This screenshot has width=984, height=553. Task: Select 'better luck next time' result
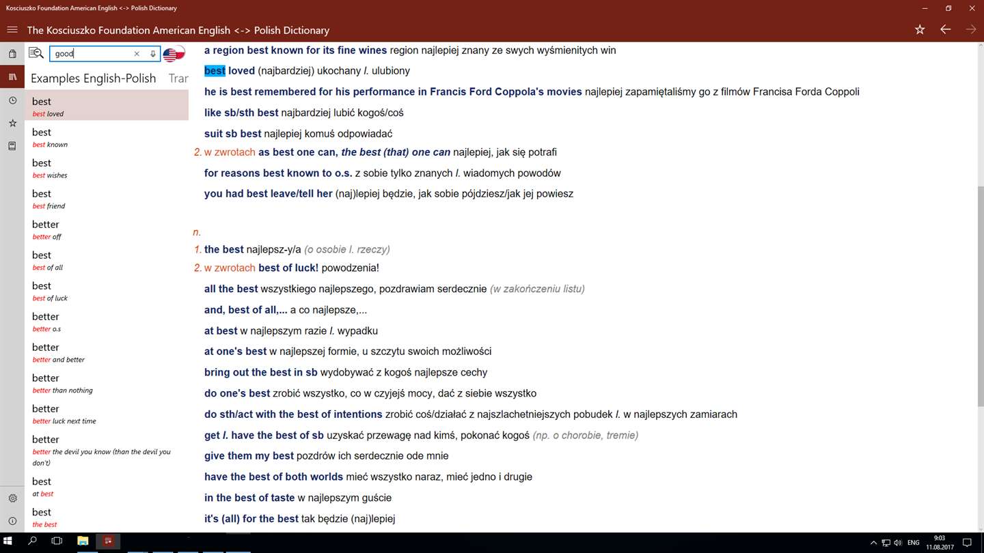coord(106,414)
